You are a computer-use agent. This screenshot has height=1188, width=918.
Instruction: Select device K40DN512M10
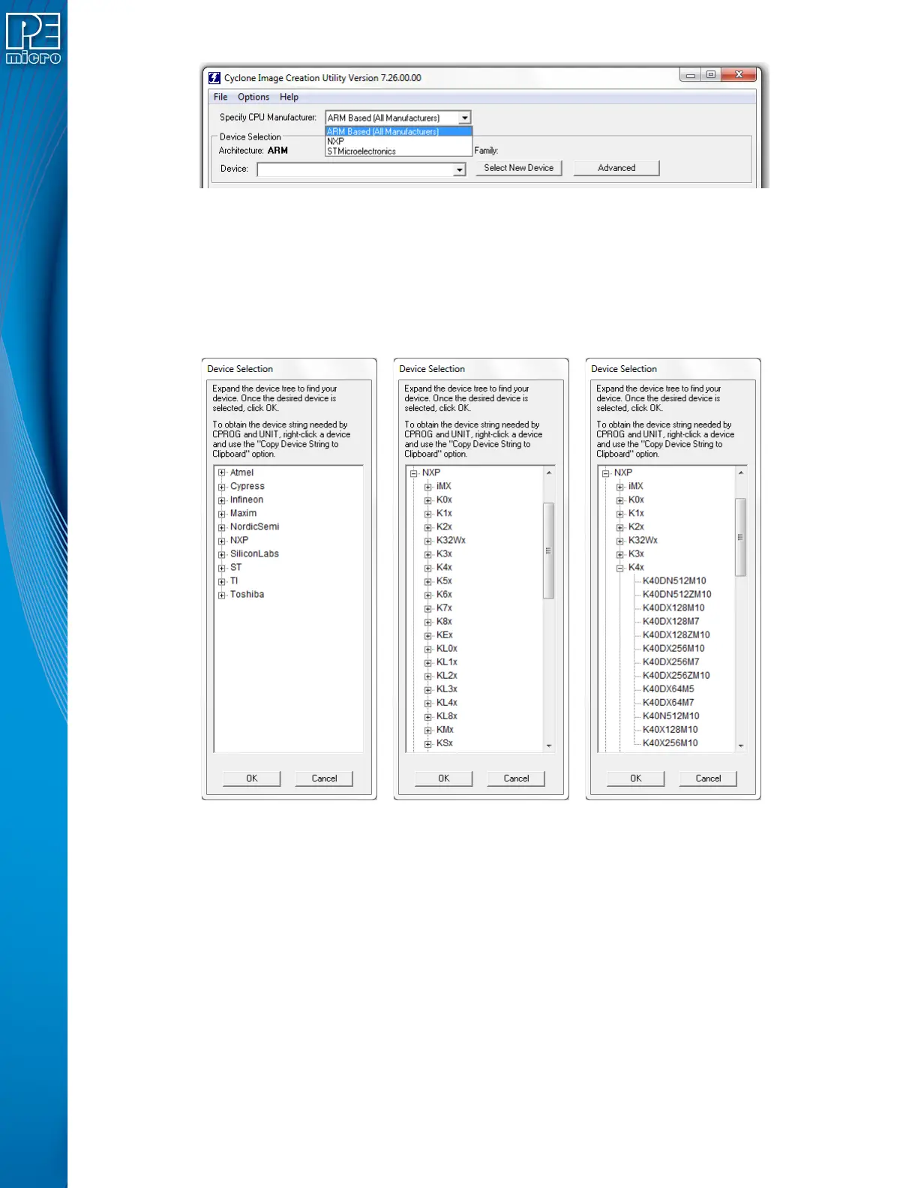[674, 580]
